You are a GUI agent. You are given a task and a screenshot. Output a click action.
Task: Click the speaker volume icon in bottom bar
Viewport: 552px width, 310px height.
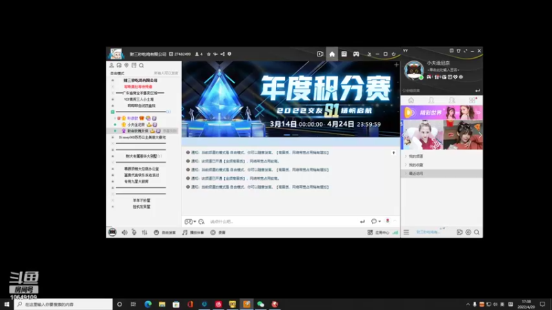tap(125, 232)
